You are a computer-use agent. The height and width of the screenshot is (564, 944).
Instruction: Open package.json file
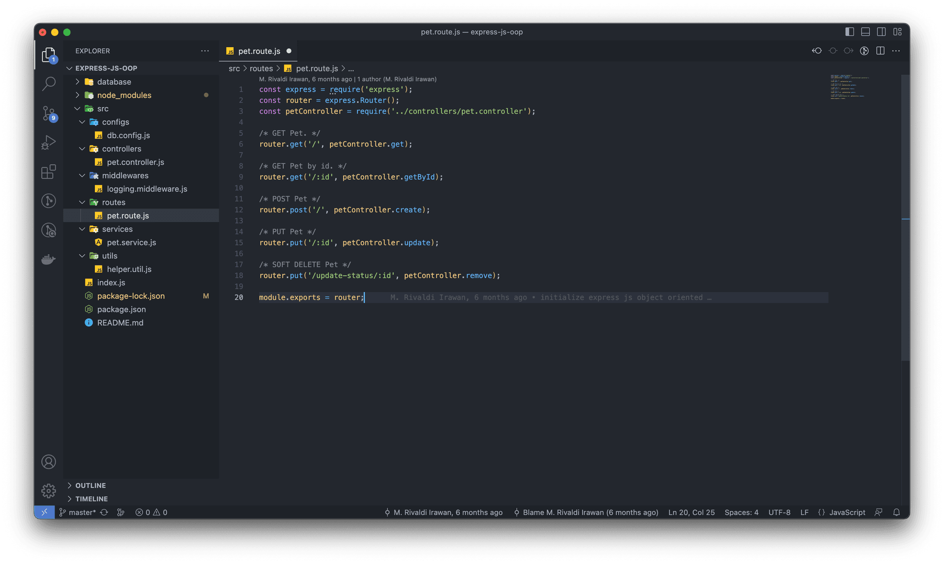click(x=121, y=309)
